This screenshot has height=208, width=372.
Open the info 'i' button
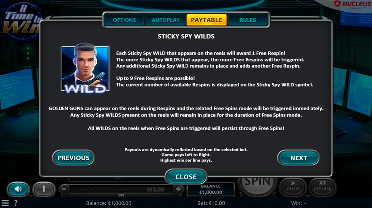tap(44, 189)
